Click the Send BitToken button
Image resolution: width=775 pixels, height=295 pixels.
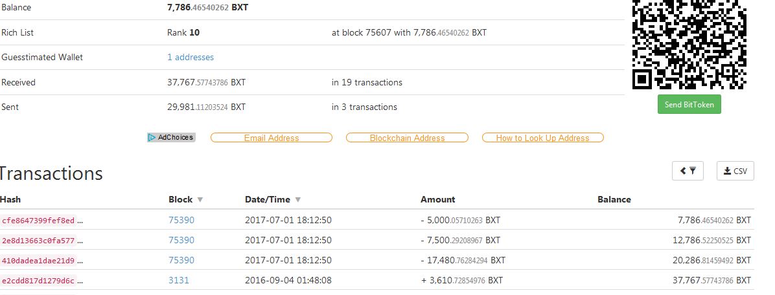click(x=689, y=105)
